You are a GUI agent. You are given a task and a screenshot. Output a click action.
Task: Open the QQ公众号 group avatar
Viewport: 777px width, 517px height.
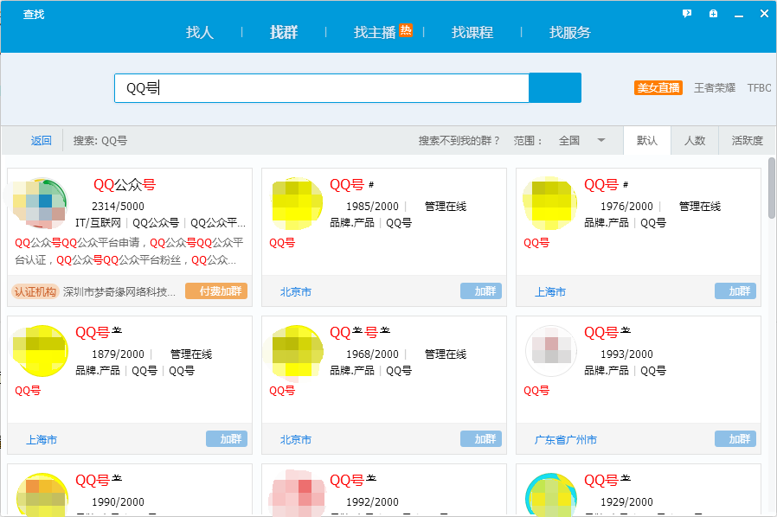pyautogui.click(x=41, y=203)
